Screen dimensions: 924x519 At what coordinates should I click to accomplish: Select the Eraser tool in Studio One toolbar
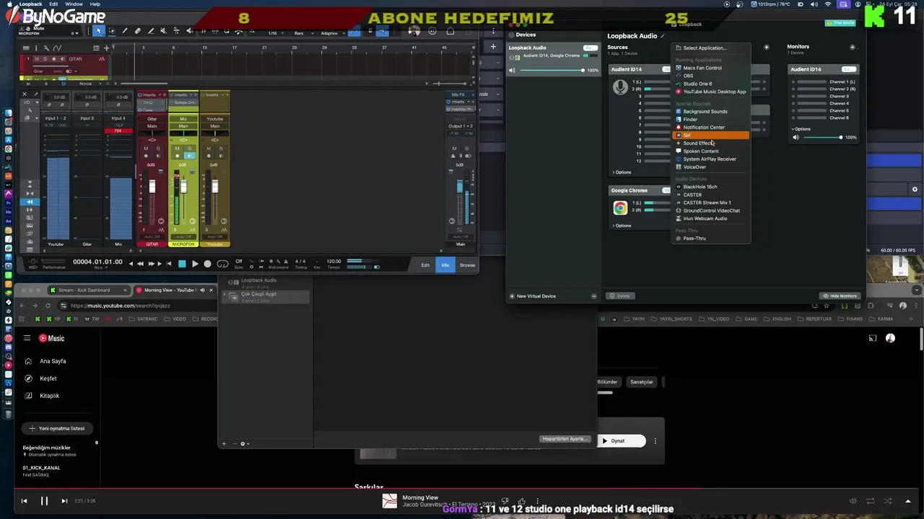pyautogui.click(x=138, y=31)
